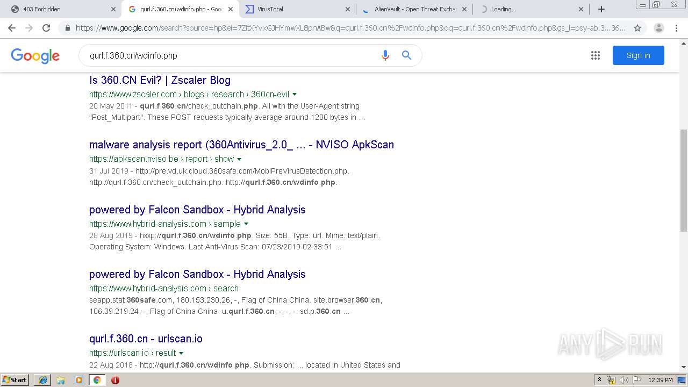View site info via the padlock icon
The width and height of the screenshot is (688, 387).
(68, 28)
